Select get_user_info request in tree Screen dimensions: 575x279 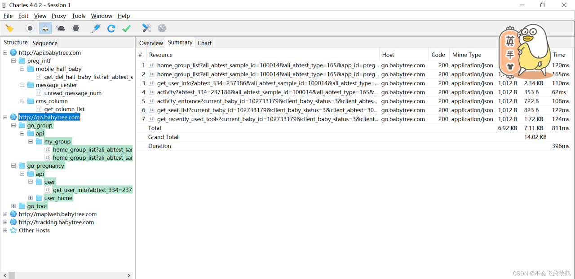tap(93, 190)
